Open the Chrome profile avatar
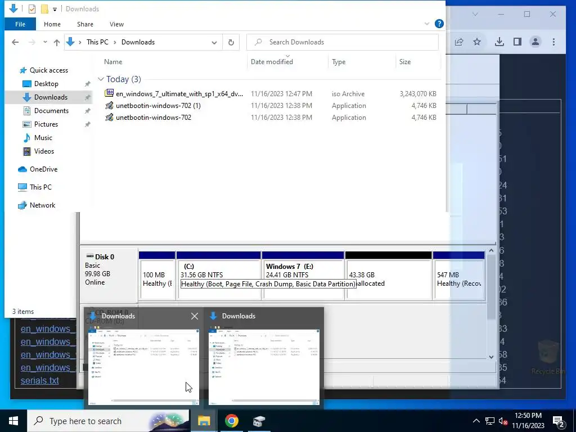This screenshot has height=432, width=576. click(x=535, y=42)
